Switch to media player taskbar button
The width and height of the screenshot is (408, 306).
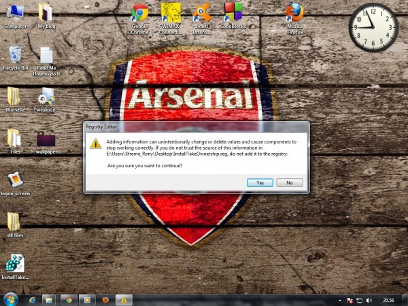click(87, 301)
